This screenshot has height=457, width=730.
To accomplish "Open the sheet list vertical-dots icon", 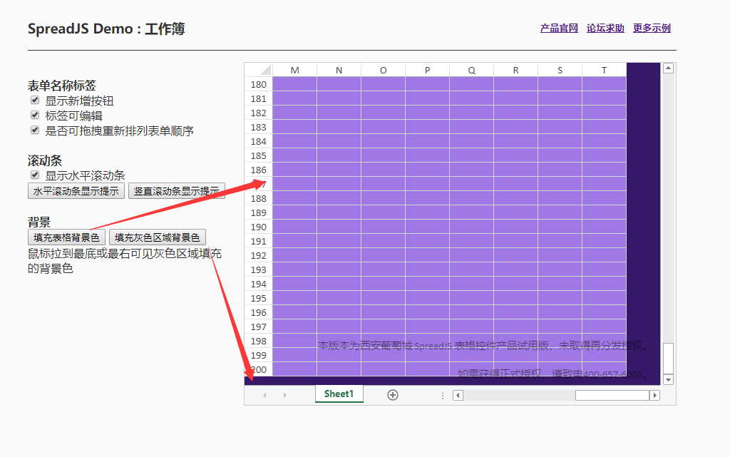I will click(x=442, y=394).
